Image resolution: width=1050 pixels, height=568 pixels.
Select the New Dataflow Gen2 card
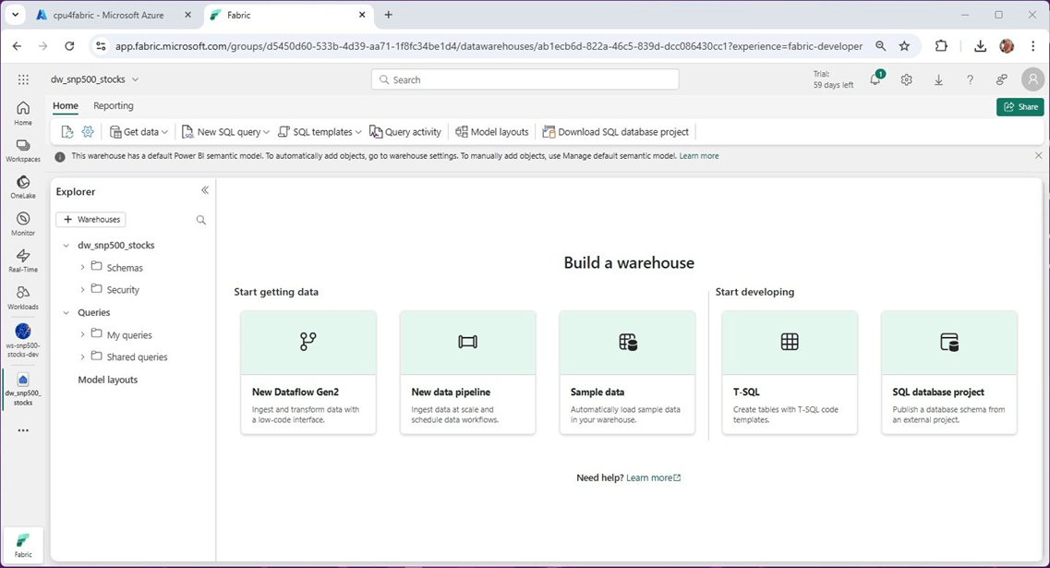[x=308, y=372]
